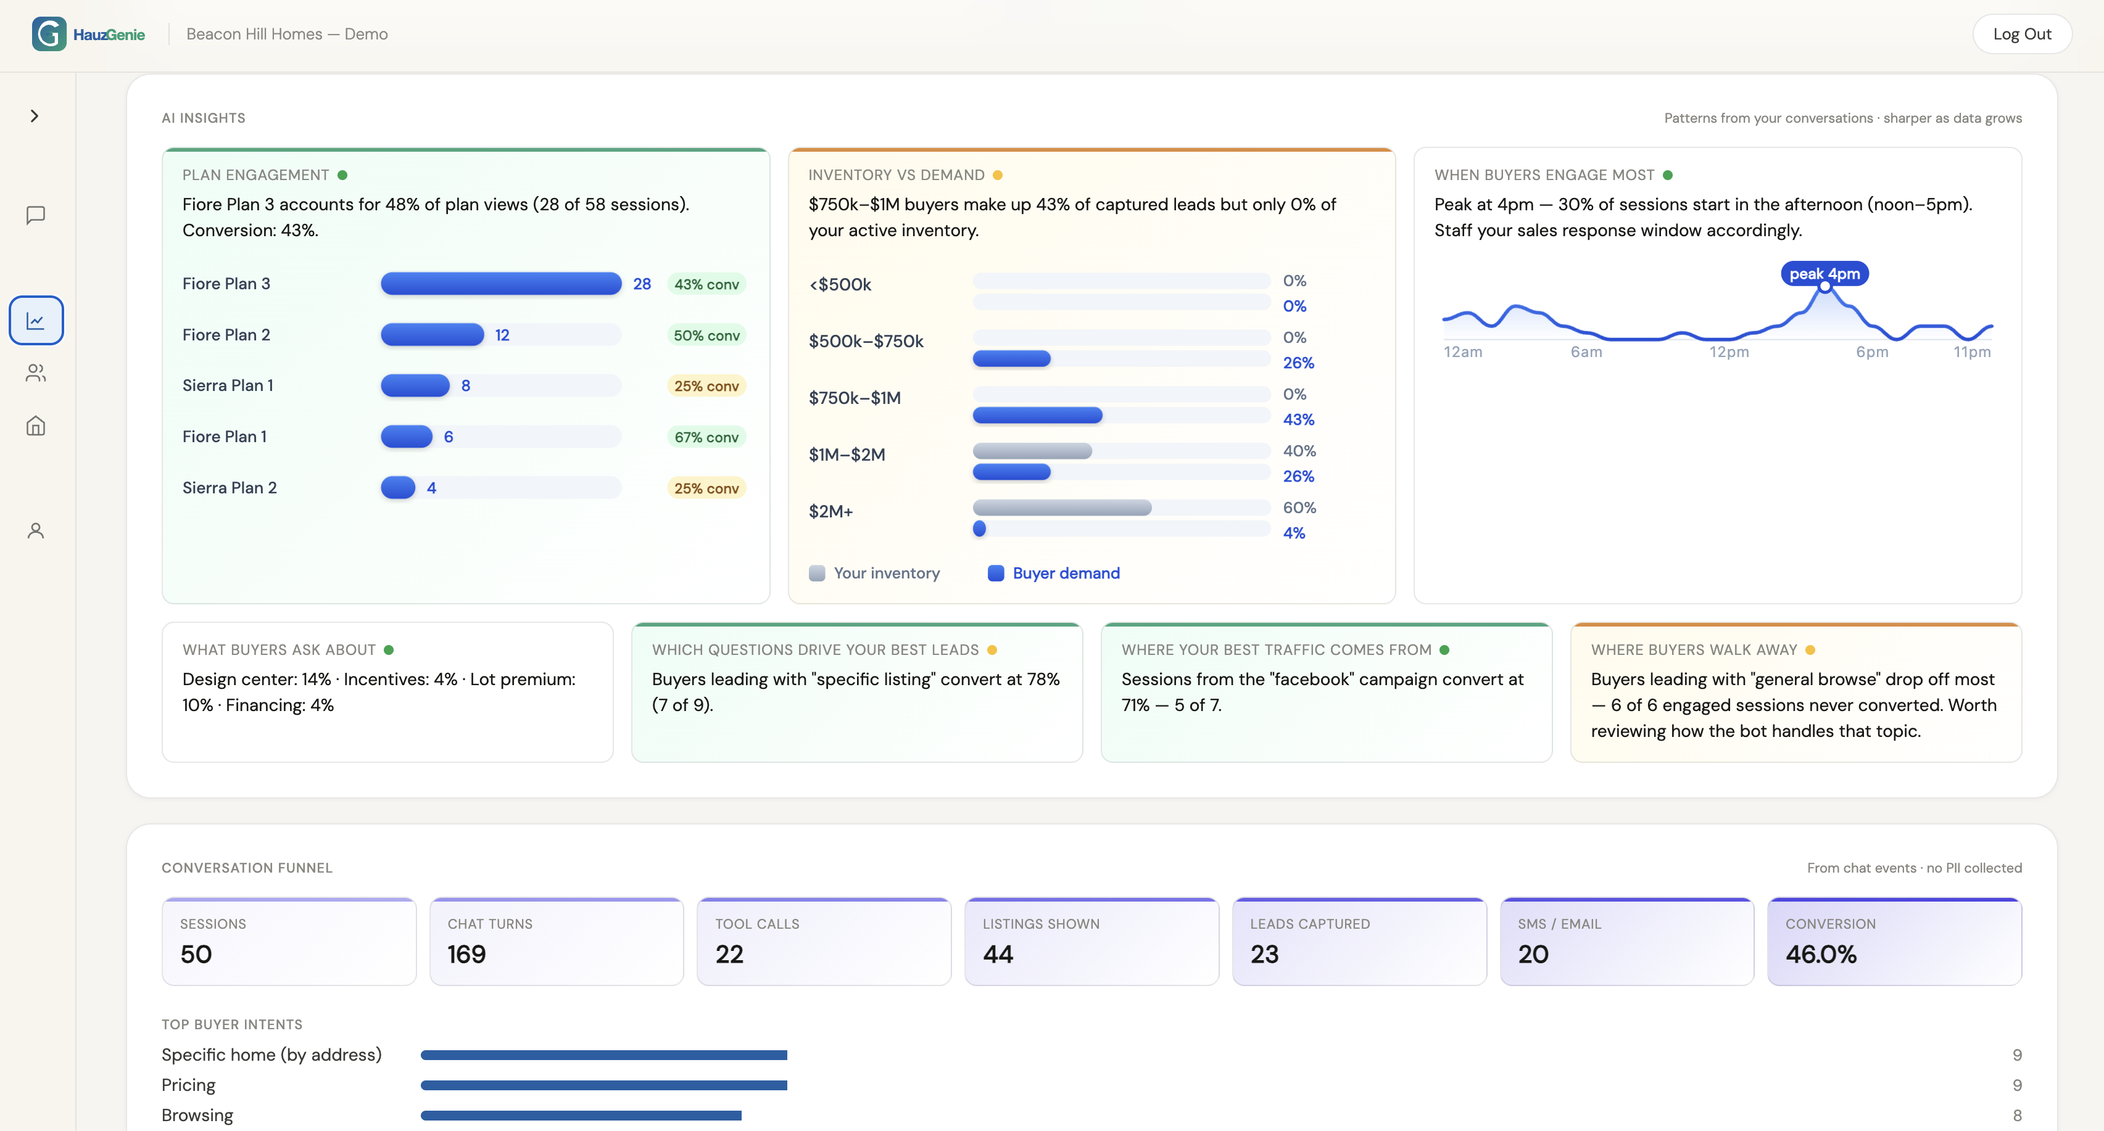Click the Plan Engagement card heading
Screen dimensions: 2104x1131
(x=255, y=175)
